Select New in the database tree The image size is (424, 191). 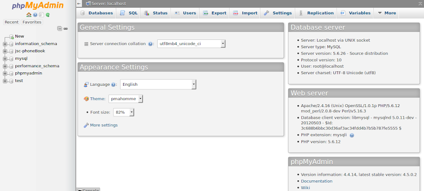(20, 36)
